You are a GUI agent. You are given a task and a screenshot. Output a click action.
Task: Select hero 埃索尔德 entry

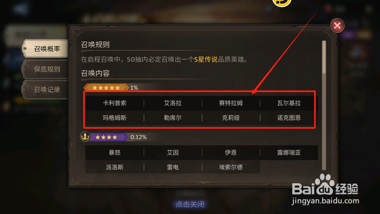[x=231, y=167]
